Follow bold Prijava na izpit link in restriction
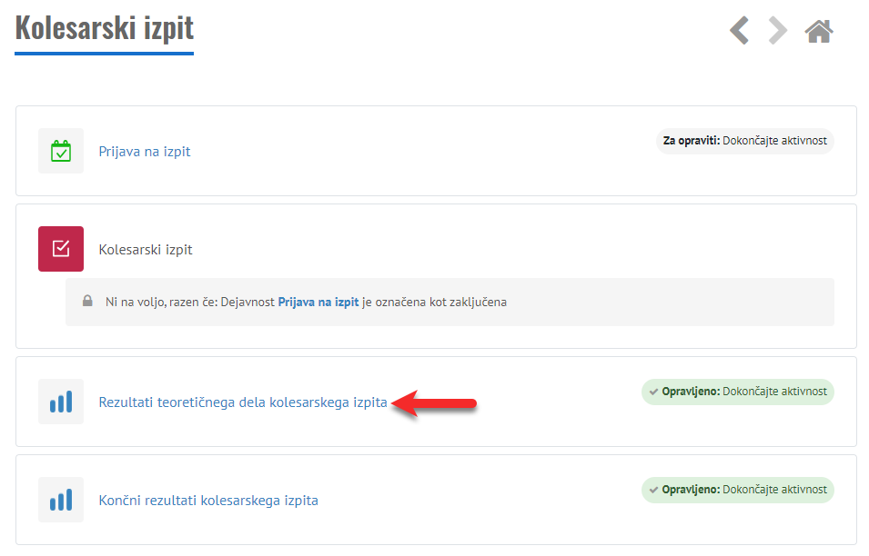 (318, 302)
